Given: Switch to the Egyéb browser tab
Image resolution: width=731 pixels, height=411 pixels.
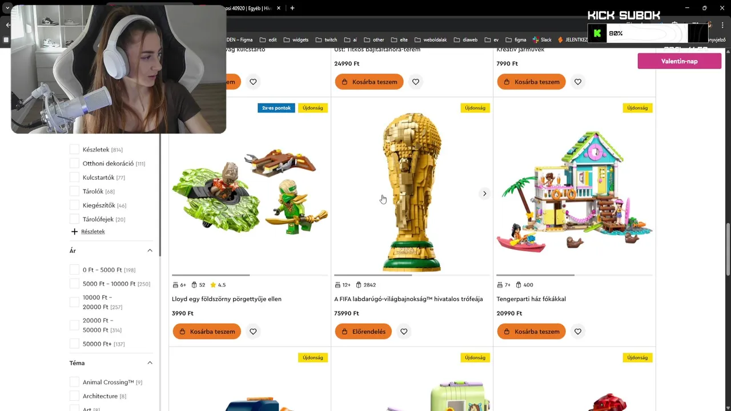Looking at the screenshot, I should (x=250, y=8).
